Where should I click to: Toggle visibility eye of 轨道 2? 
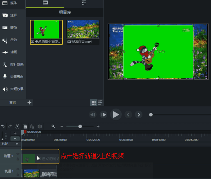18,154
